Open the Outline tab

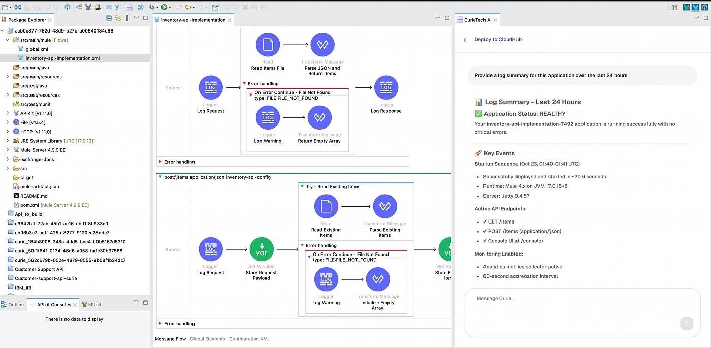coord(12,304)
